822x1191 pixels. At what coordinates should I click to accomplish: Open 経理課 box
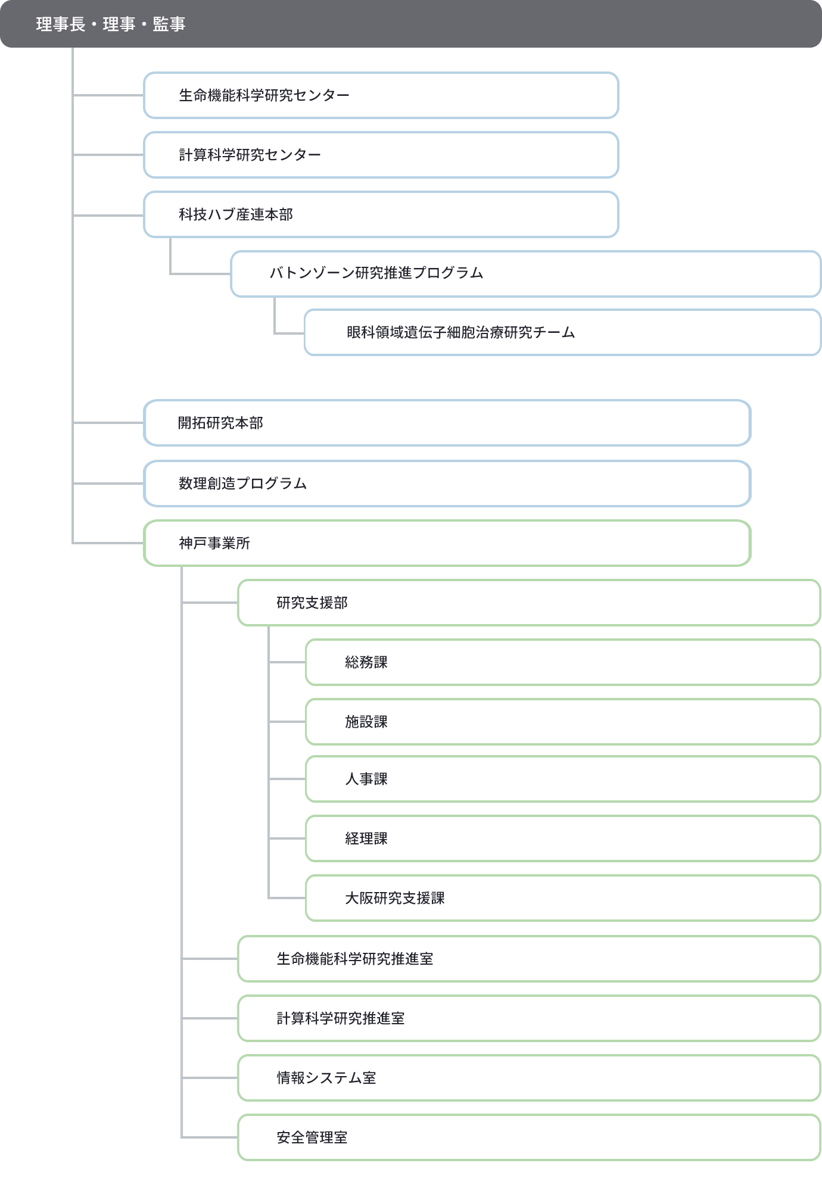pos(563,838)
